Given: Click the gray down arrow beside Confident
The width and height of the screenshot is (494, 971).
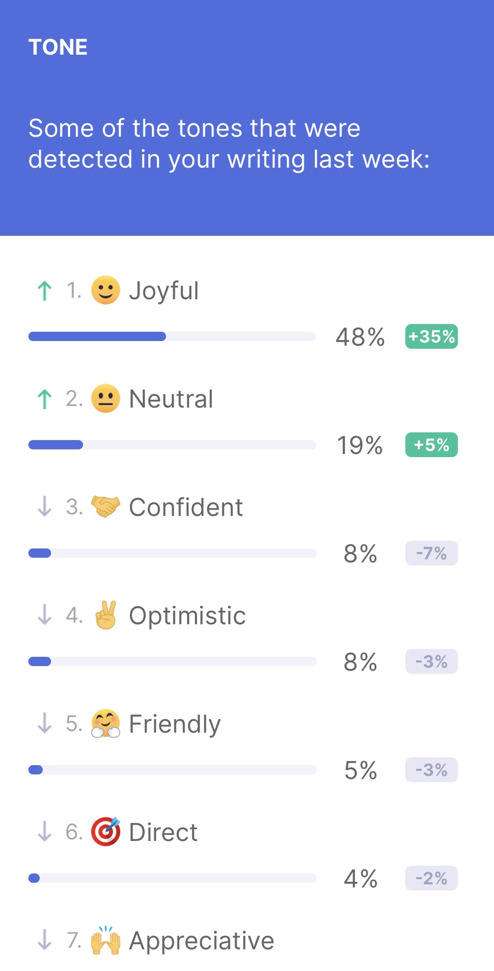Looking at the screenshot, I should point(45,507).
